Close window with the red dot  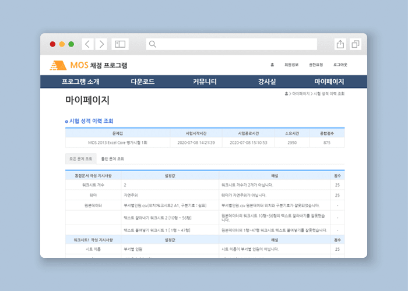click(52, 44)
